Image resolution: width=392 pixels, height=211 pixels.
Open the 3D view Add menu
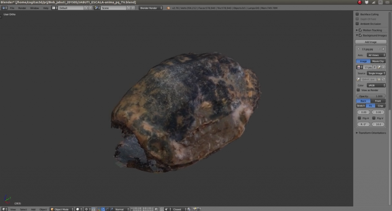tap(33, 209)
